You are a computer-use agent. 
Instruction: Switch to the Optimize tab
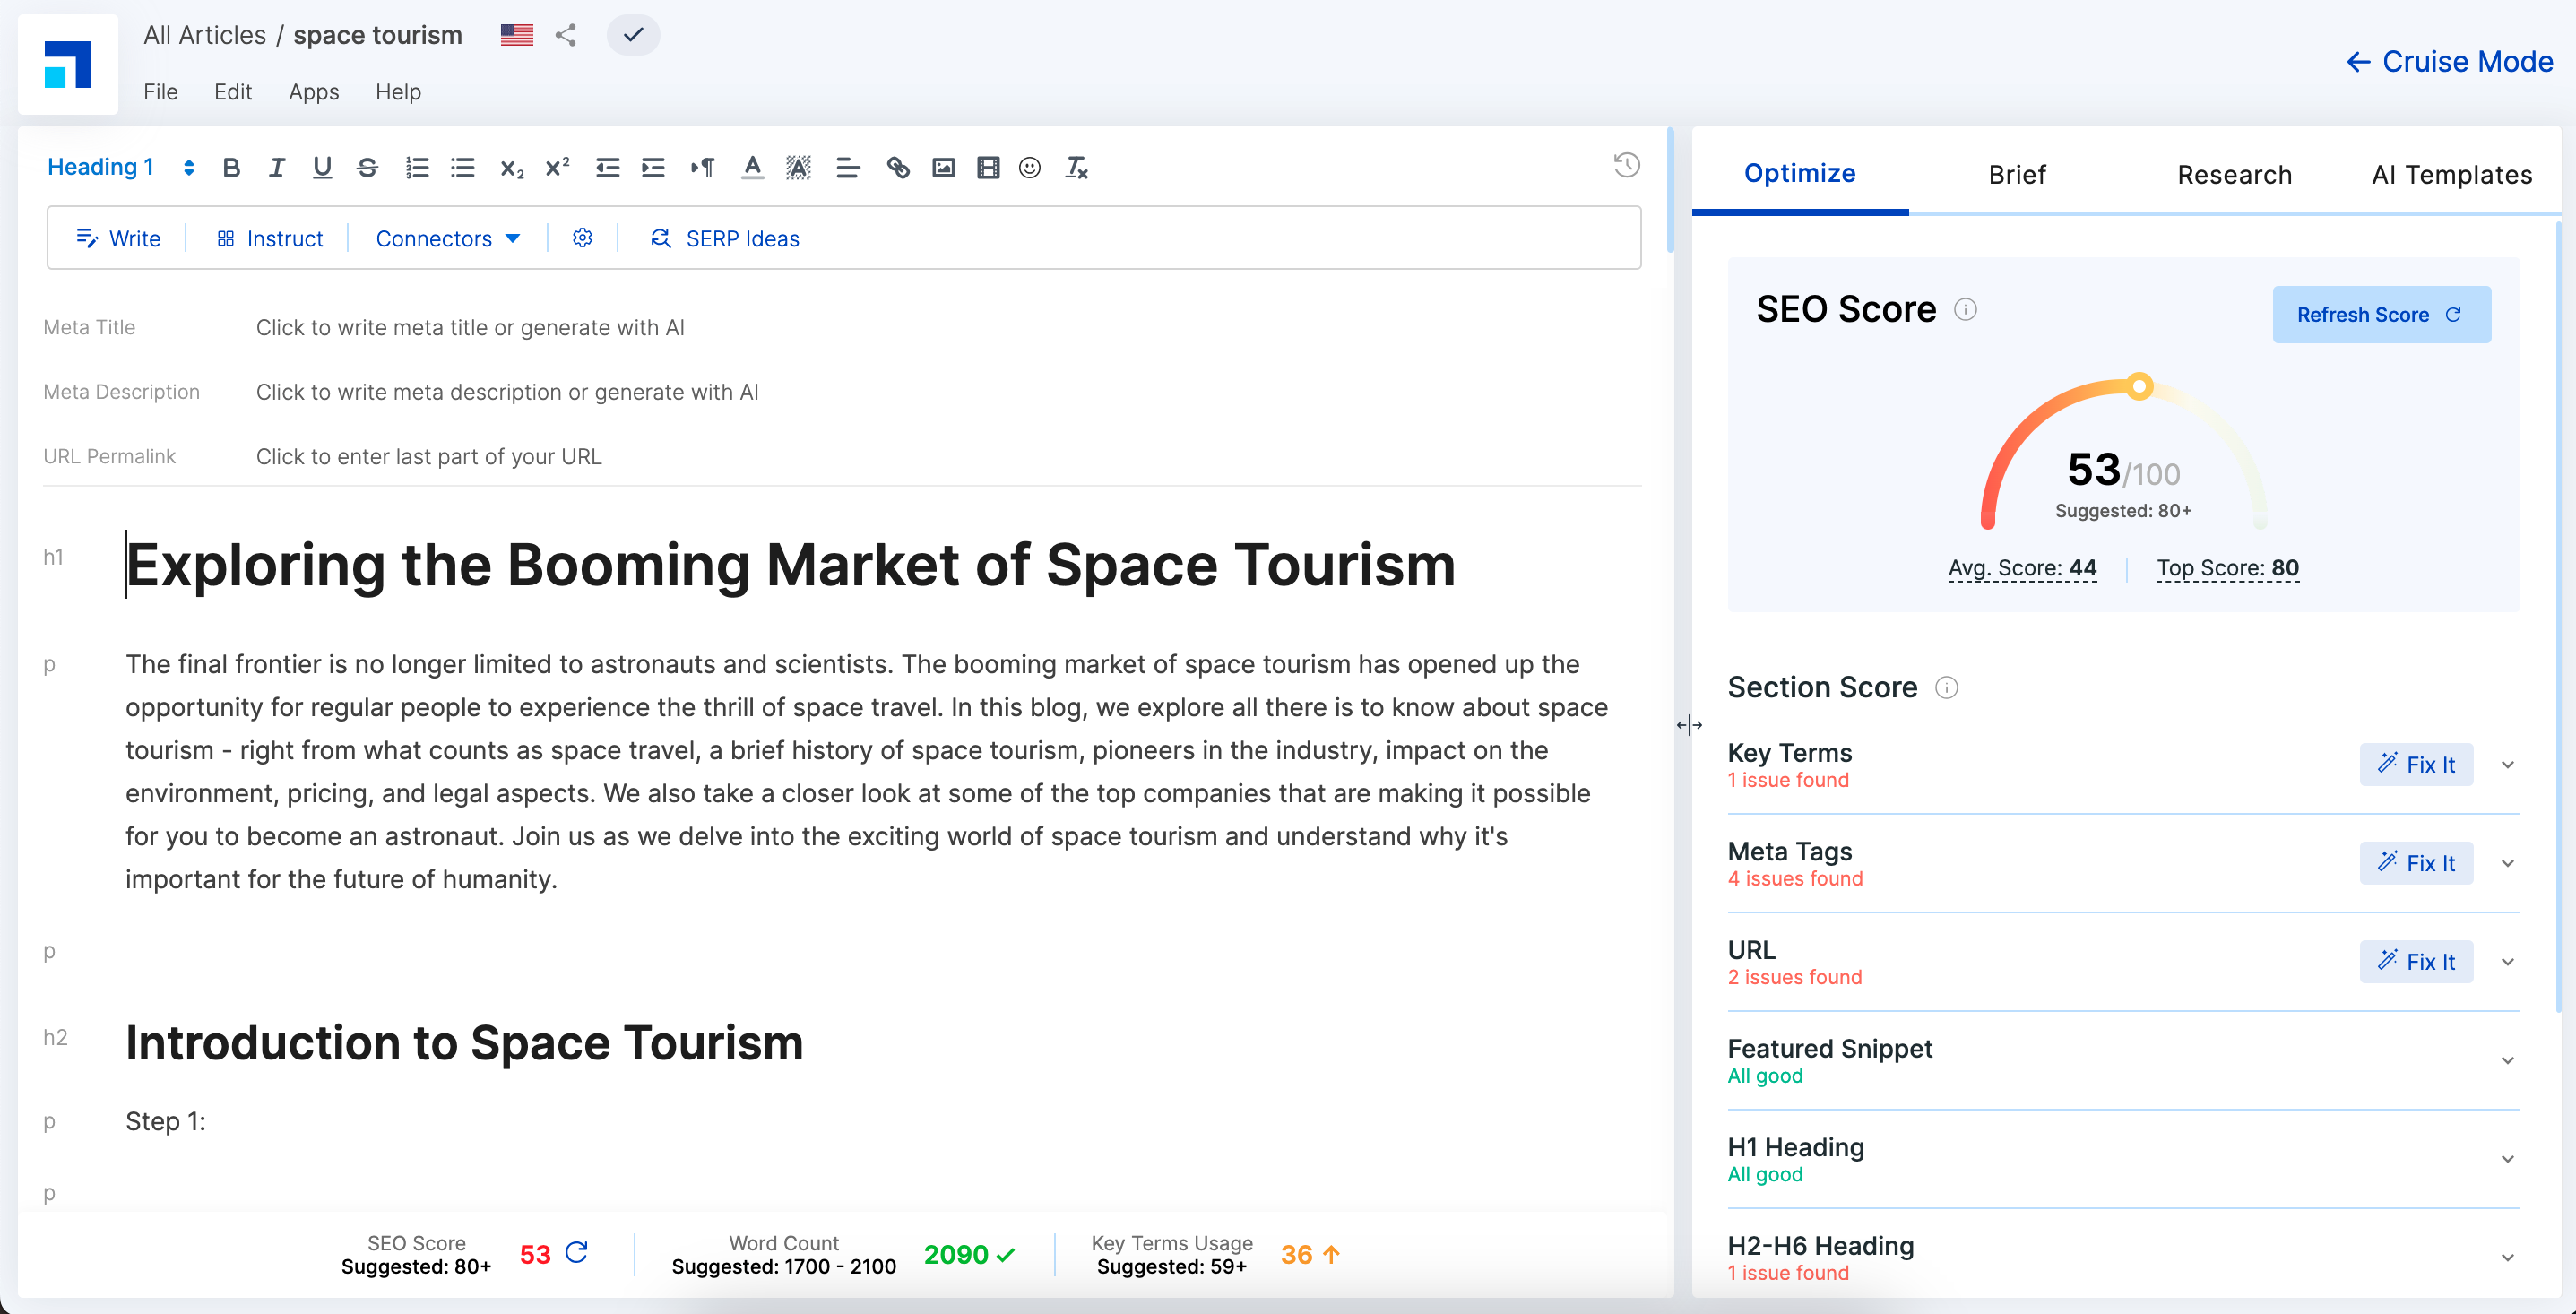1800,173
